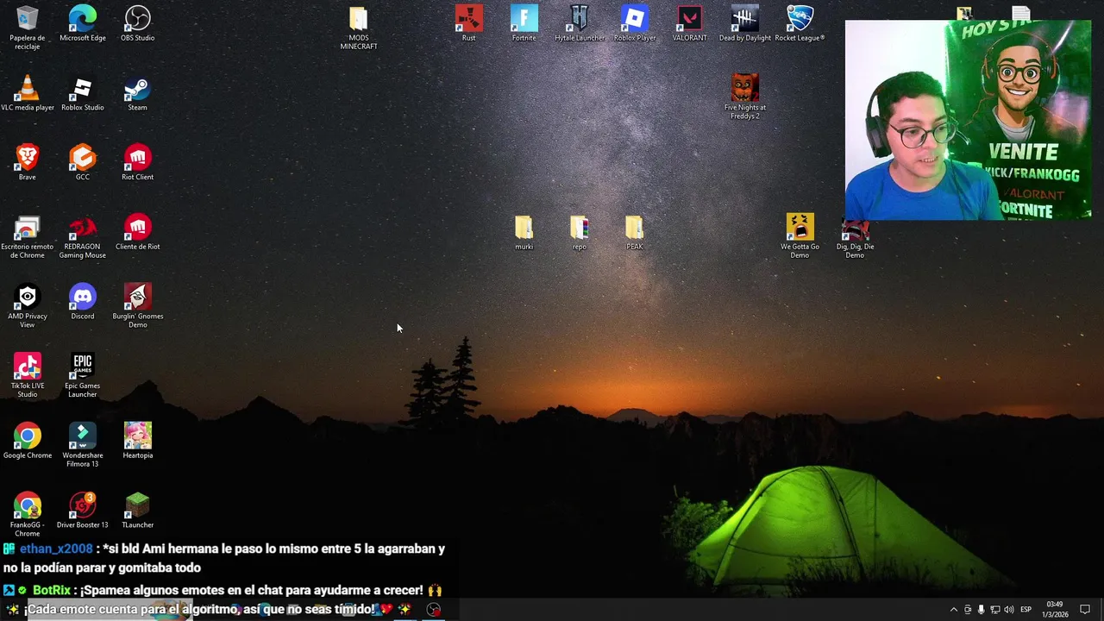Click the Epic Games Launcher icon
The width and height of the screenshot is (1104, 621).
[x=83, y=376]
